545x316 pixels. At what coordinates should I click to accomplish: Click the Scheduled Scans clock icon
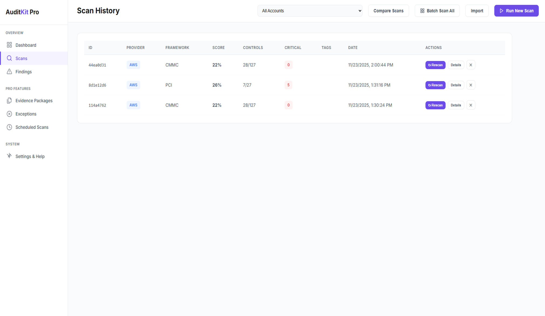pos(9,127)
